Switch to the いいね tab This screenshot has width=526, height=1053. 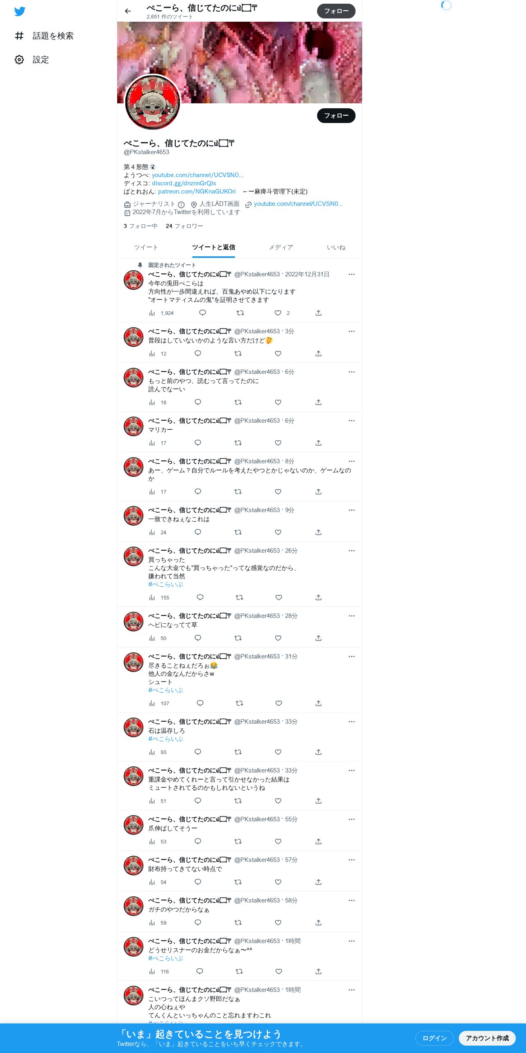(x=336, y=247)
